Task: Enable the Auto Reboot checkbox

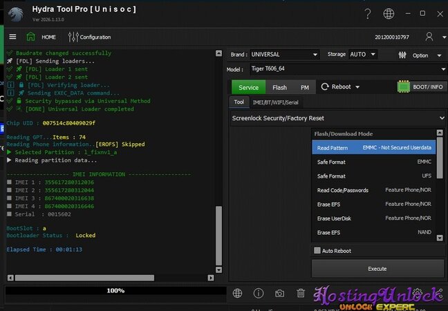Action: [x=317, y=250]
